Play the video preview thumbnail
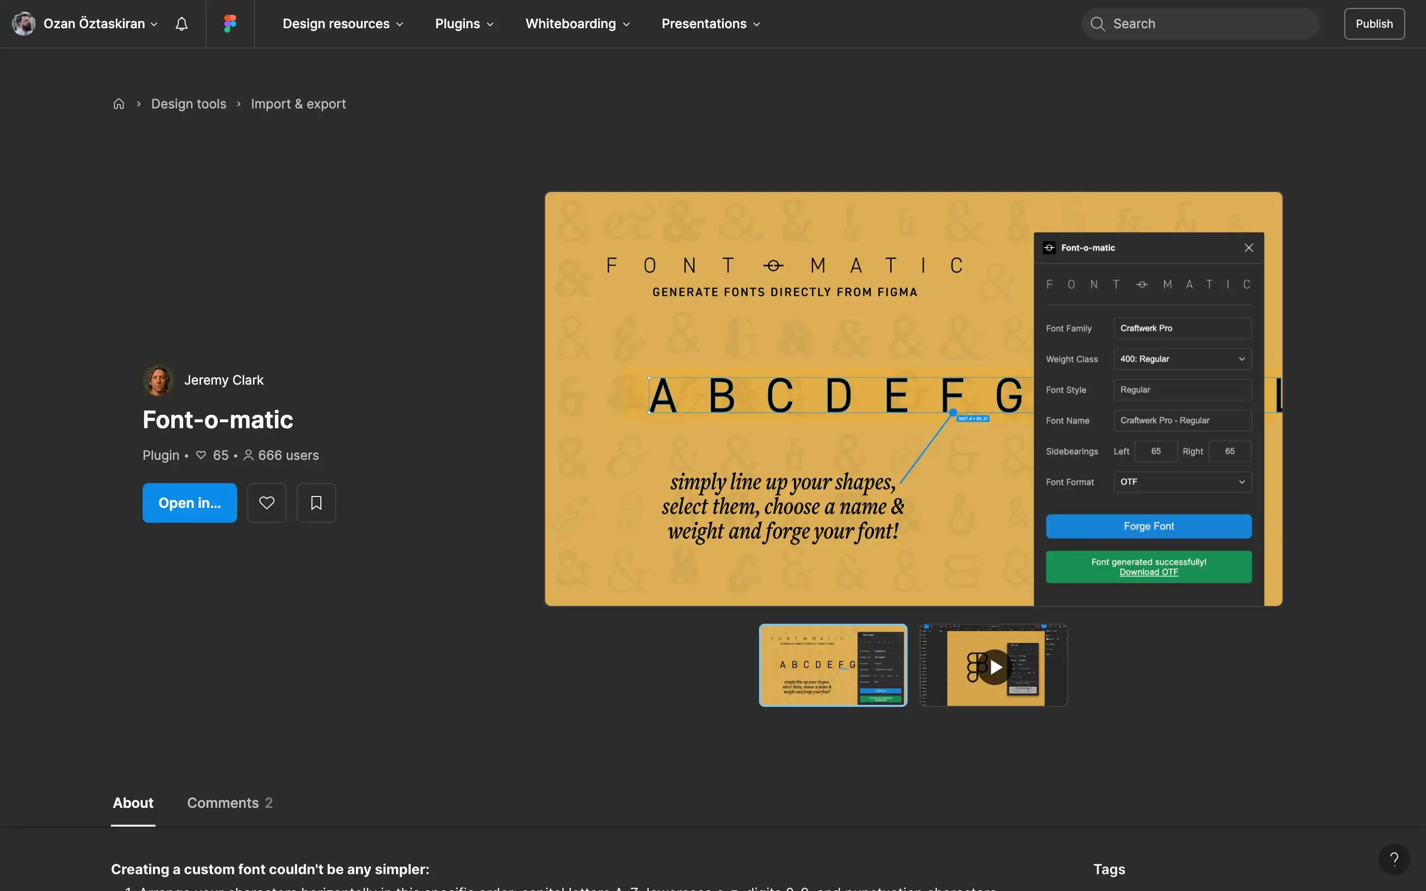Screen dimensions: 1426x891 [x=994, y=666]
